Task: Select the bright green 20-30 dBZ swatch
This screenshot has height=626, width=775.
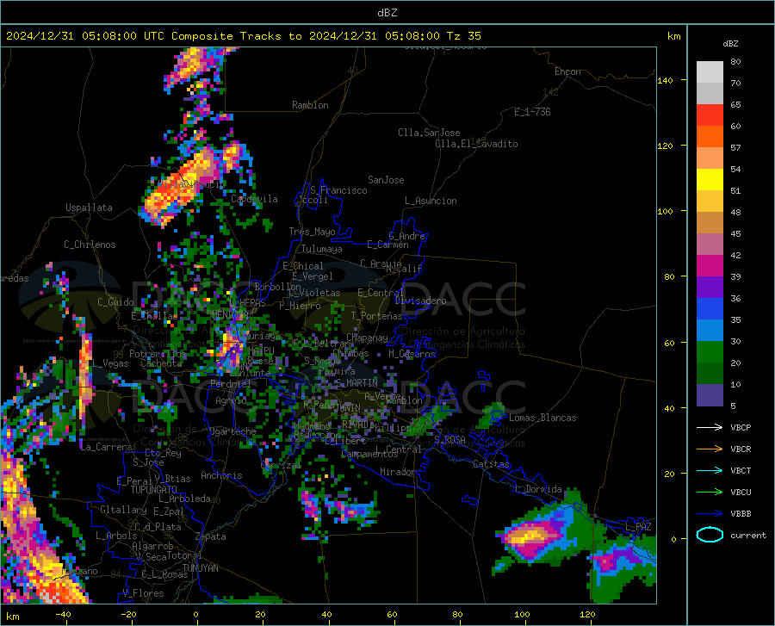Action: pyautogui.click(x=710, y=352)
